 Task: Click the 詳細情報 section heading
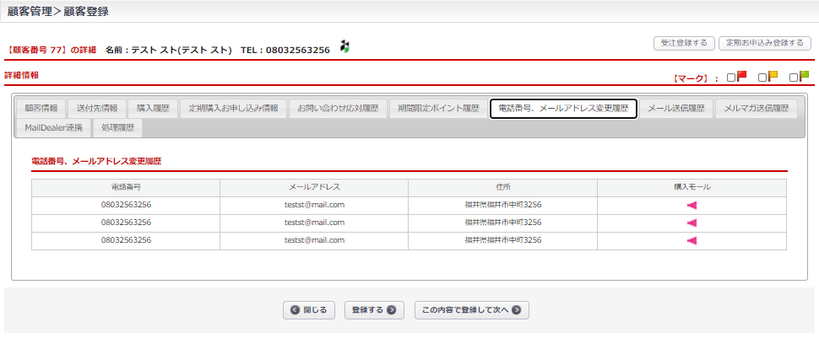pyautogui.click(x=21, y=76)
